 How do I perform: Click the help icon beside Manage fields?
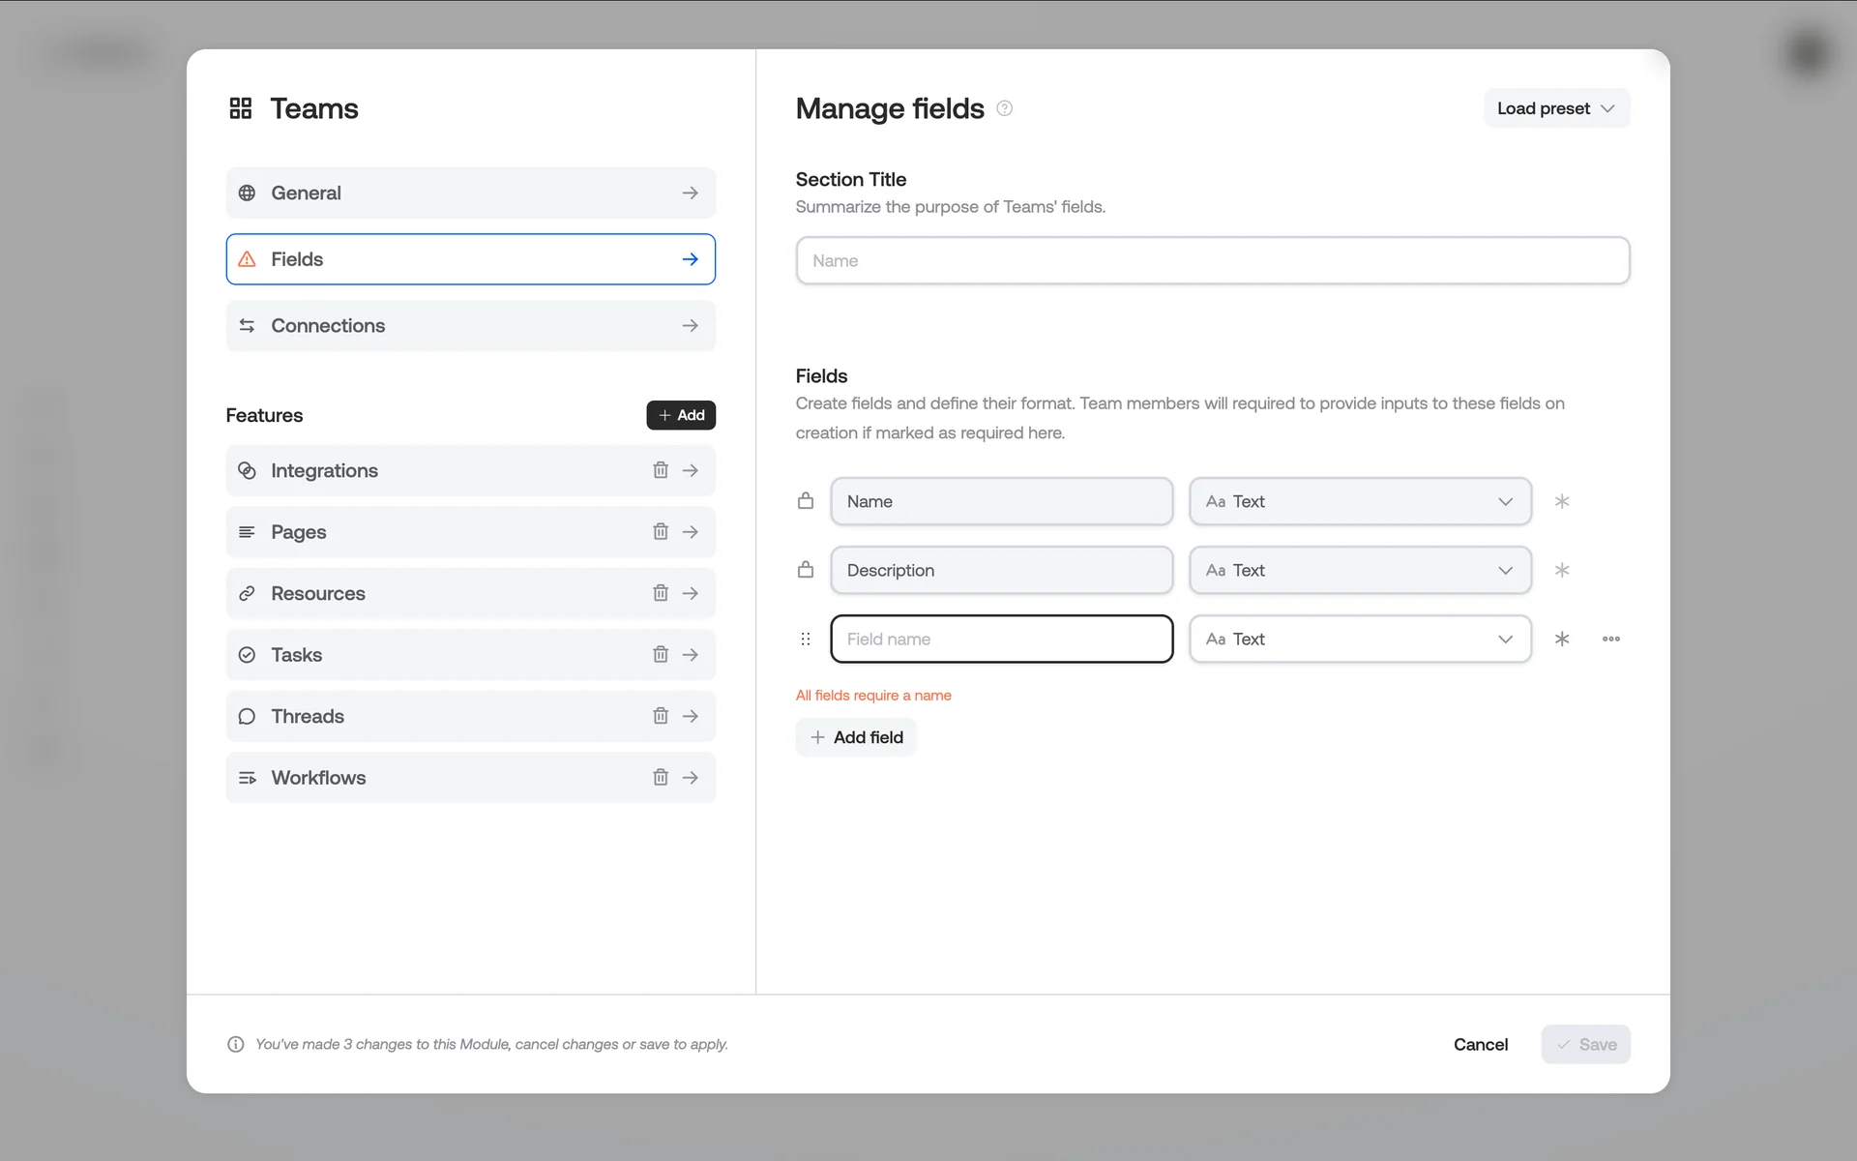(1005, 108)
